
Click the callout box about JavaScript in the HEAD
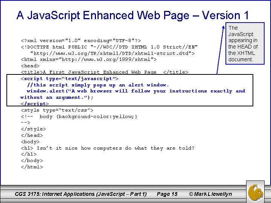tap(245, 44)
